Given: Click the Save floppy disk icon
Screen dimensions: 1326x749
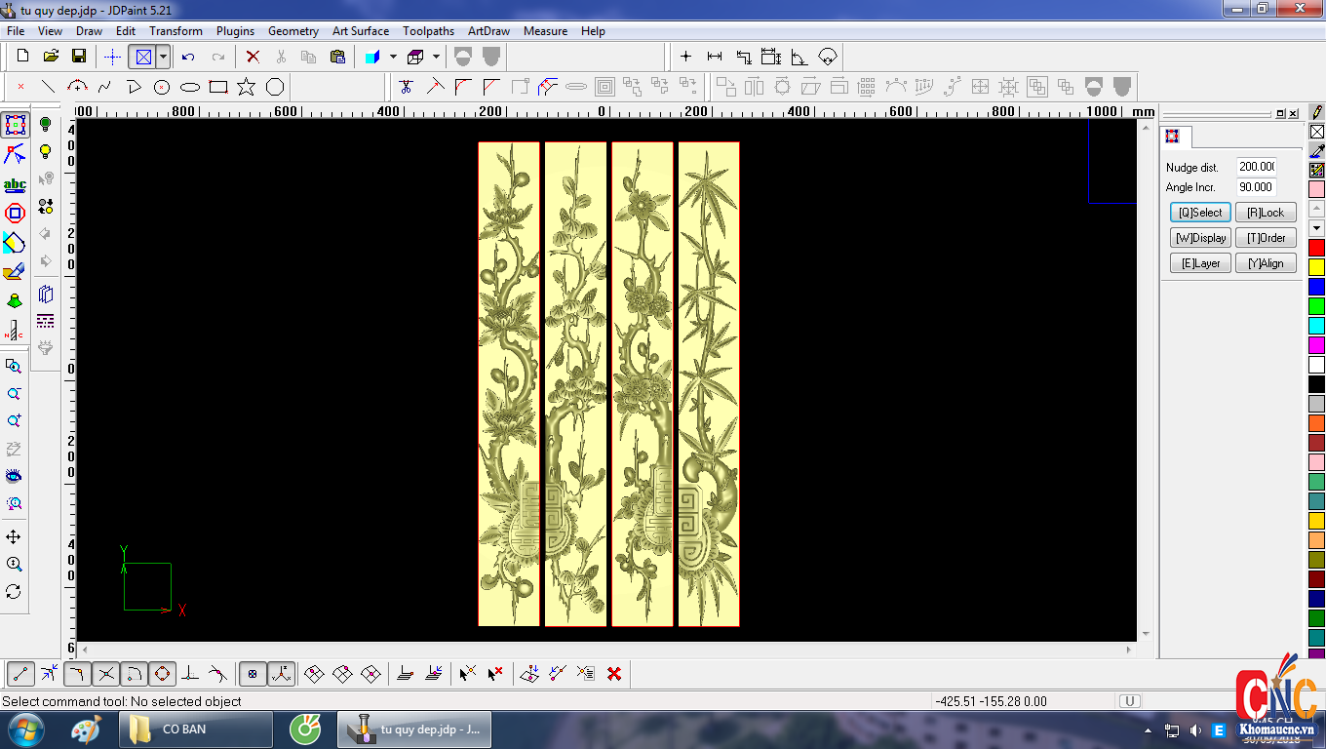Looking at the screenshot, I should coord(79,57).
